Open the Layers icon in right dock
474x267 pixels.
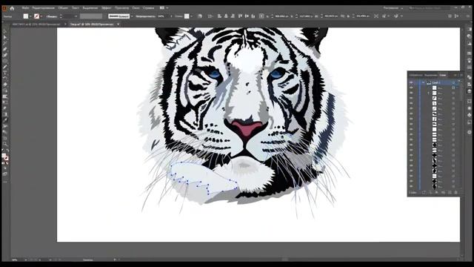click(469, 90)
